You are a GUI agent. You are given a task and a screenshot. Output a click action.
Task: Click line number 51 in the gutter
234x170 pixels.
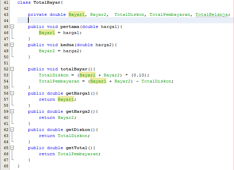click(6, 63)
